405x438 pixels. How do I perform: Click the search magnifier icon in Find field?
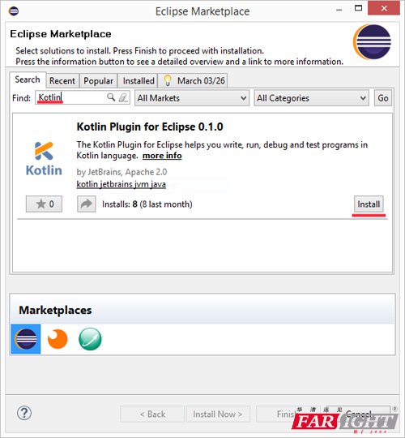[x=111, y=97]
